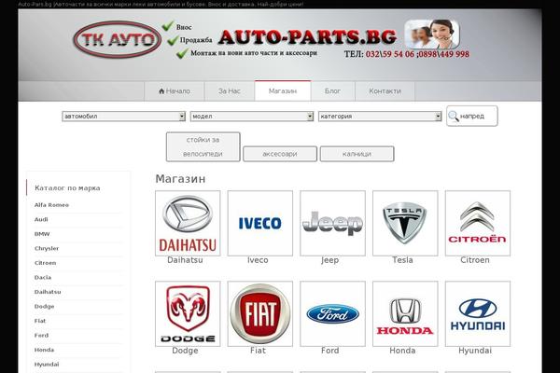The height and width of the screenshot is (373, 560).
Task: Click the phone number 032\59 54 06
Action: click(x=390, y=54)
